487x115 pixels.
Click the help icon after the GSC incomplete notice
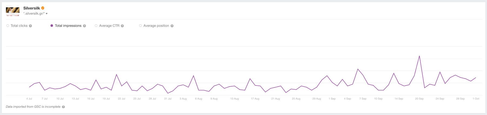[63, 107]
